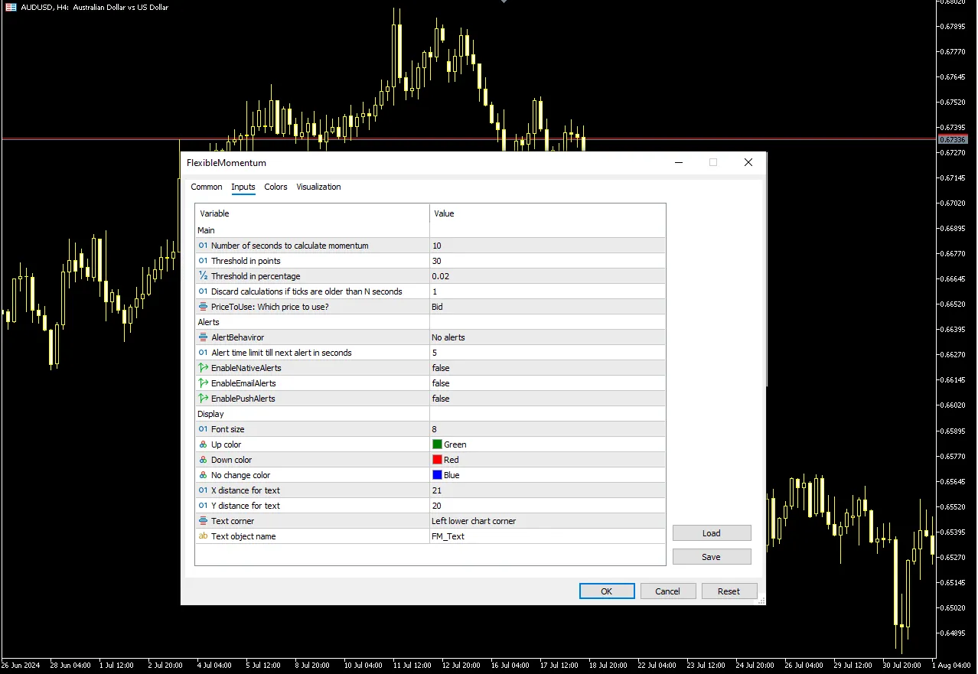Click the enum icon beside PriceToUse
This screenshot has width=978, height=674.
click(x=203, y=307)
